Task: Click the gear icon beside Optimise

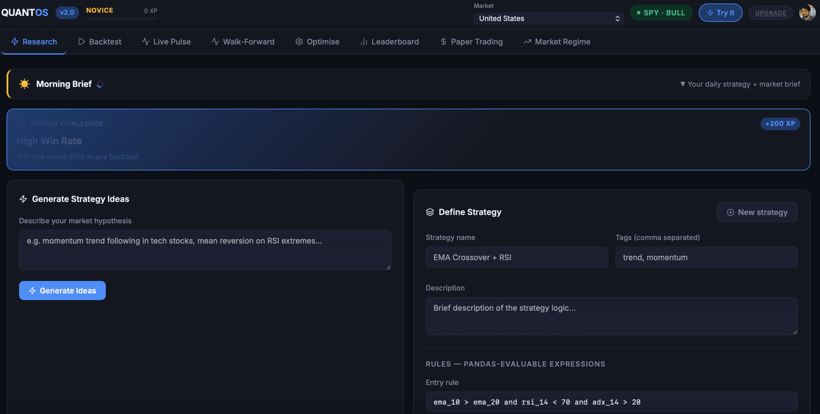Action: click(299, 42)
